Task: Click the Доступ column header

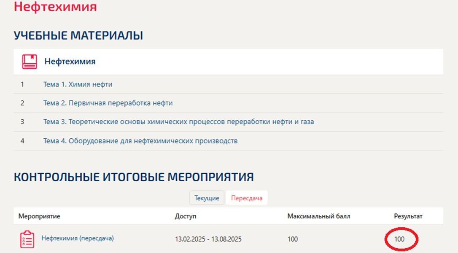Action: coord(186,216)
